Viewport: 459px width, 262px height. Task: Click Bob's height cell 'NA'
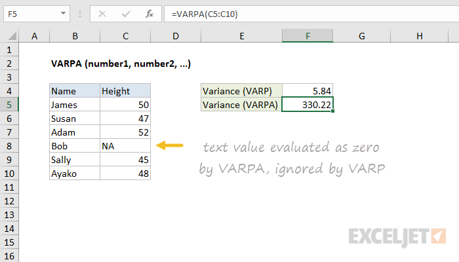[125, 146]
